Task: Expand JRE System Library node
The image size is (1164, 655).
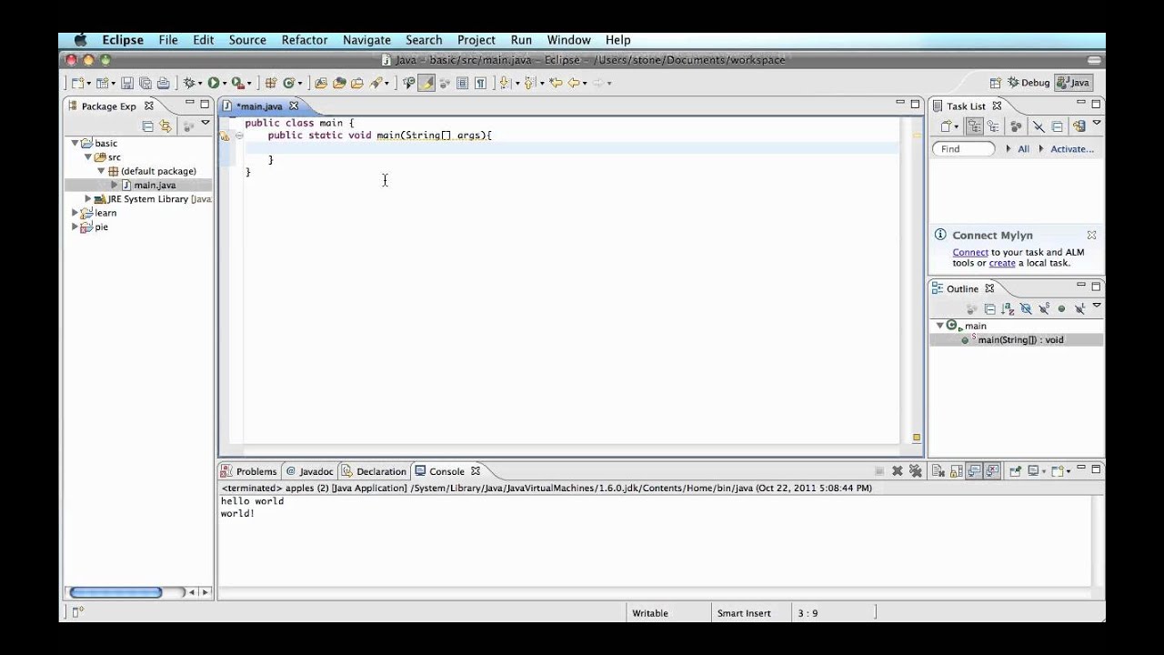Action: tap(88, 198)
